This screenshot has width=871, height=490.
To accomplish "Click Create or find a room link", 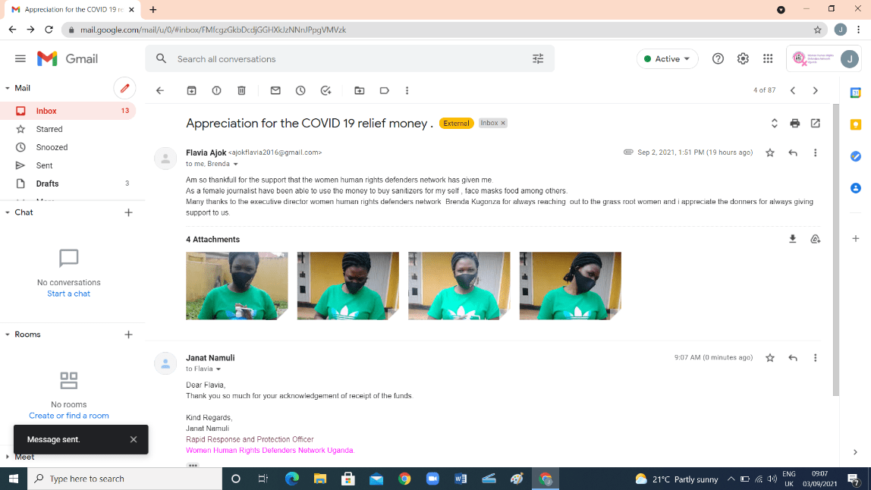I will click(69, 416).
